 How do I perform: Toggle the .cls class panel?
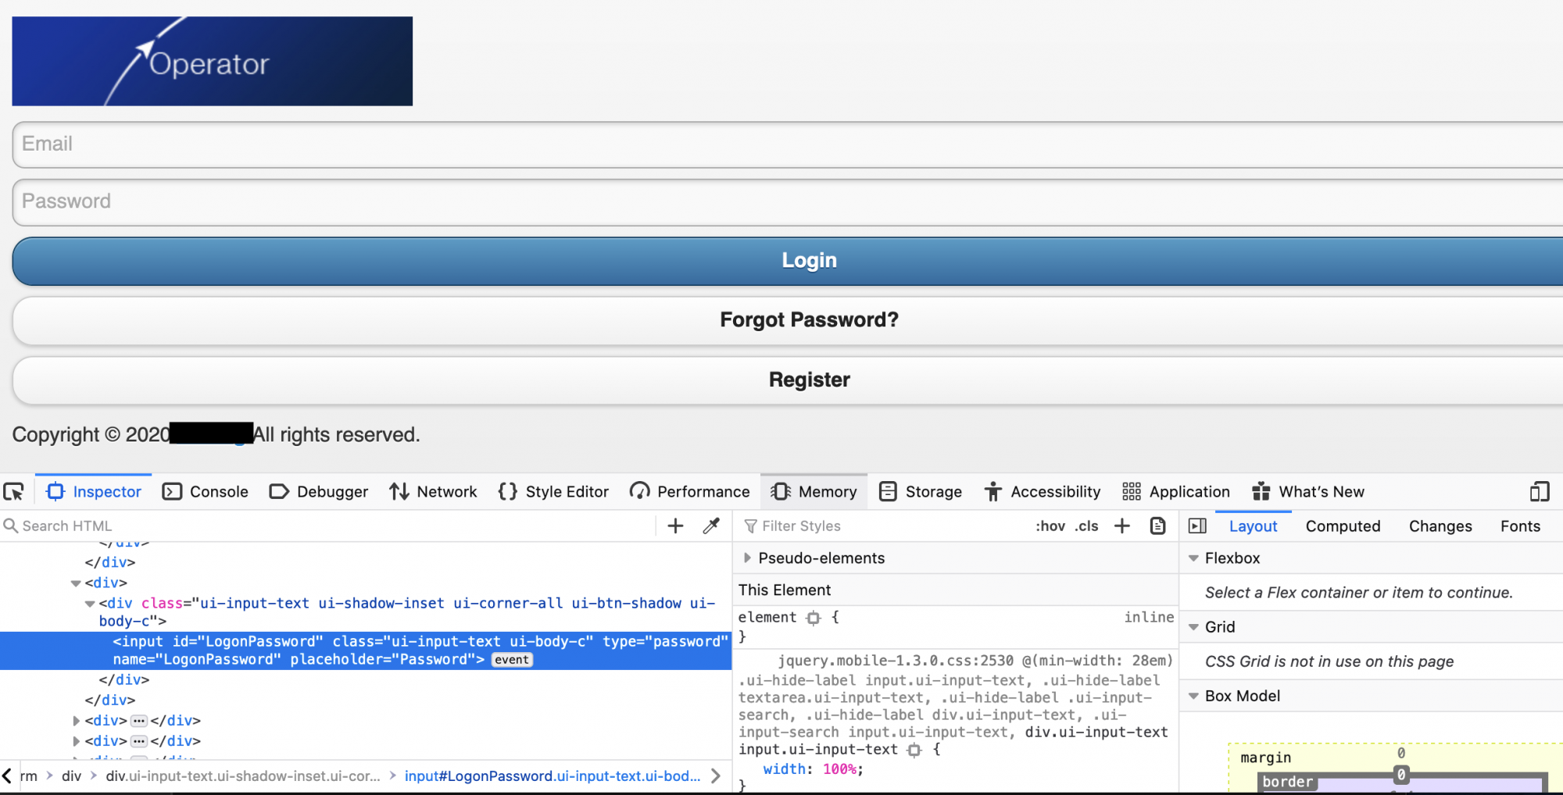click(1086, 526)
